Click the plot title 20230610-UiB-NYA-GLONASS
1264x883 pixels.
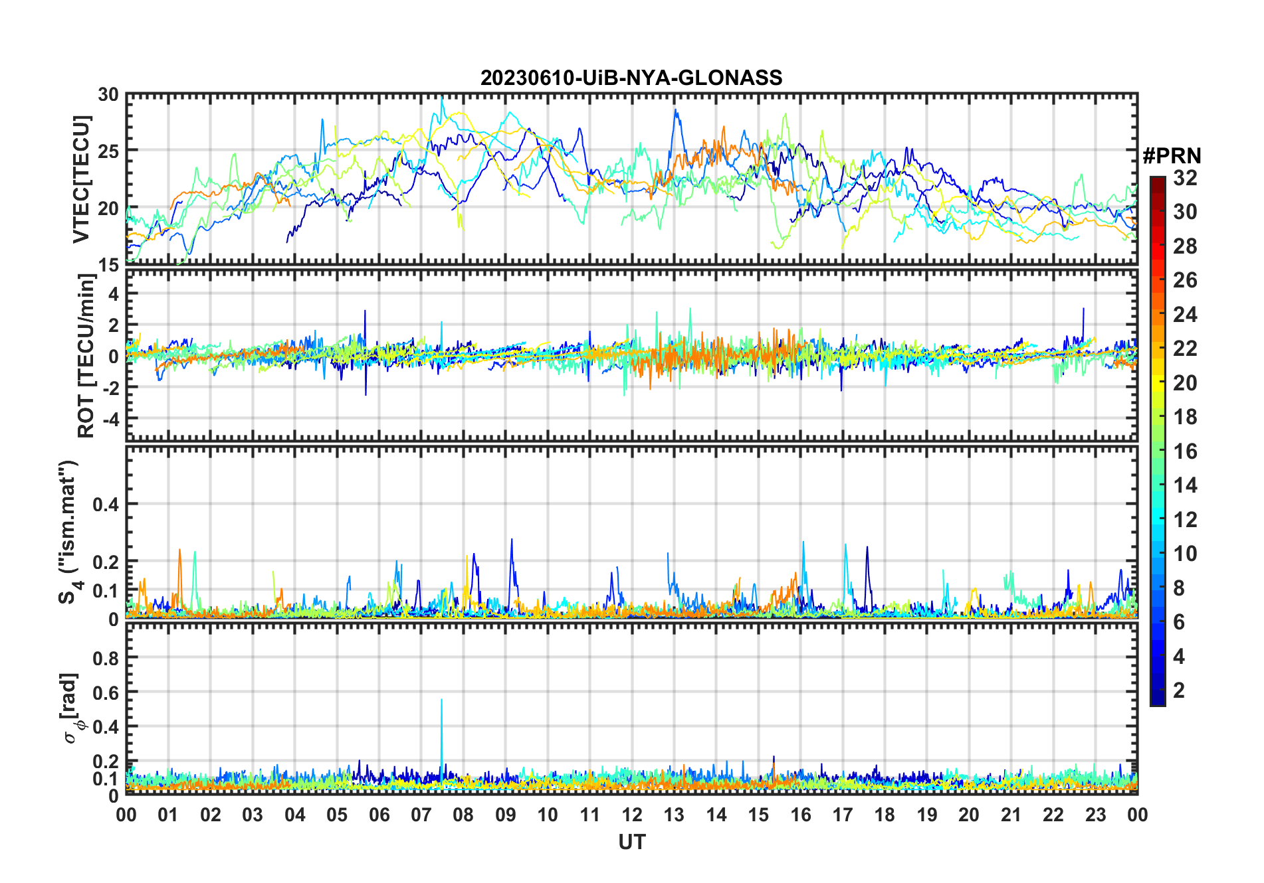[x=631, y=78]
